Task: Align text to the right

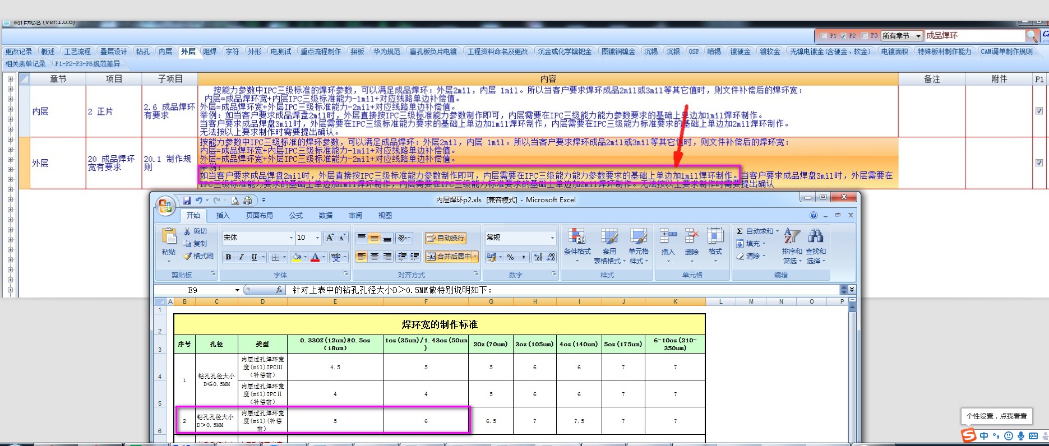Action: pos(387,257)
